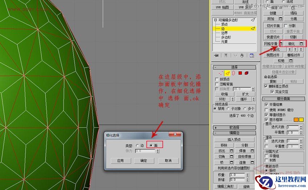
Task: Click the 插入顶点 button
Action: [234, 139]
